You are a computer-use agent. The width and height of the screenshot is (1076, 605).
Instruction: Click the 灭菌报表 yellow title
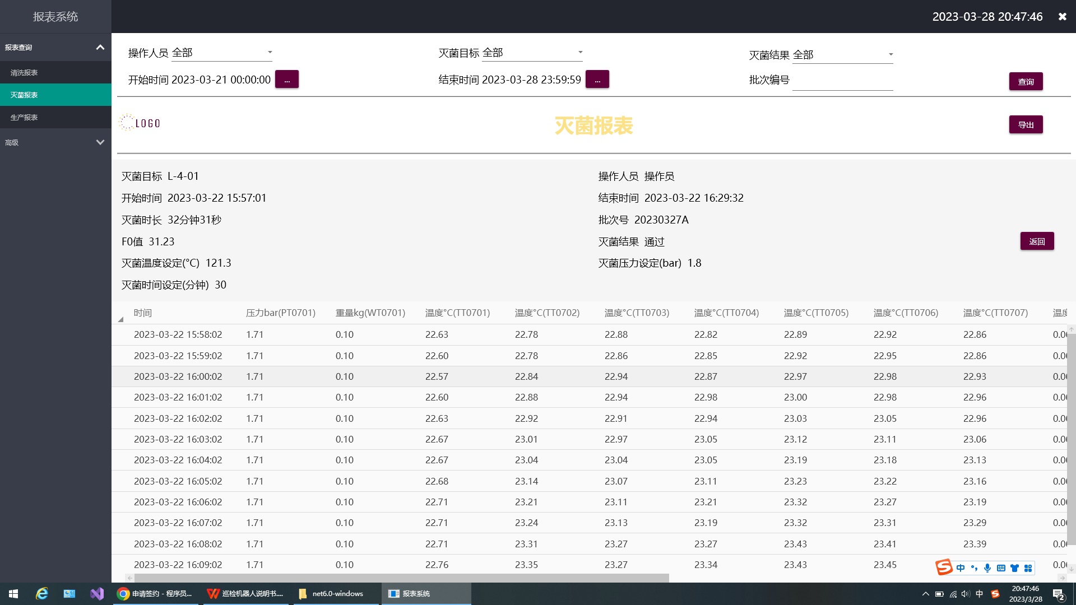click(594, 125)
